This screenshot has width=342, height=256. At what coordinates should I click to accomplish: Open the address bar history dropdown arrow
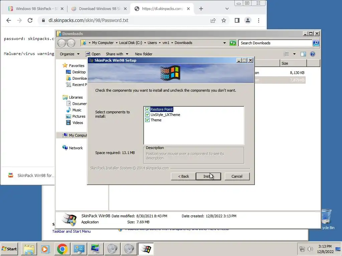(224, 43)
